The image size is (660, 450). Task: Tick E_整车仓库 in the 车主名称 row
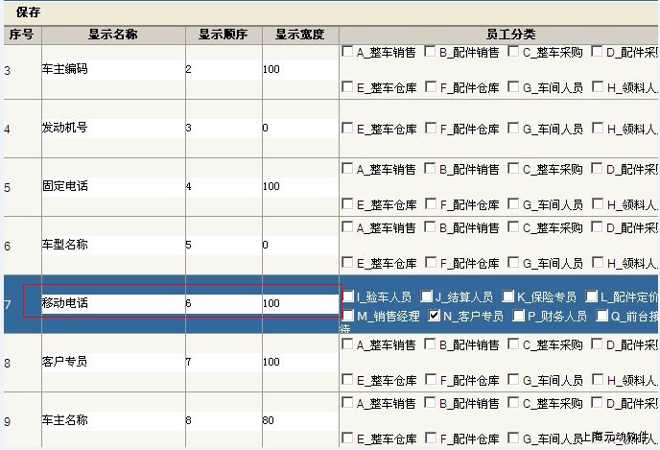click(x=347, y=439)
